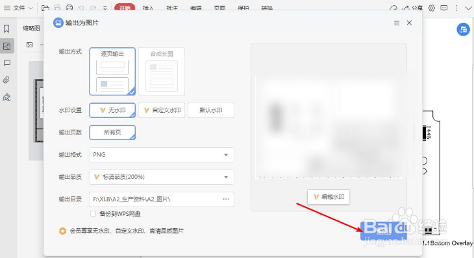The image size is (474, 258).
Task: Switch to the 转换 ribbon tab
Action: click(267, 8)
